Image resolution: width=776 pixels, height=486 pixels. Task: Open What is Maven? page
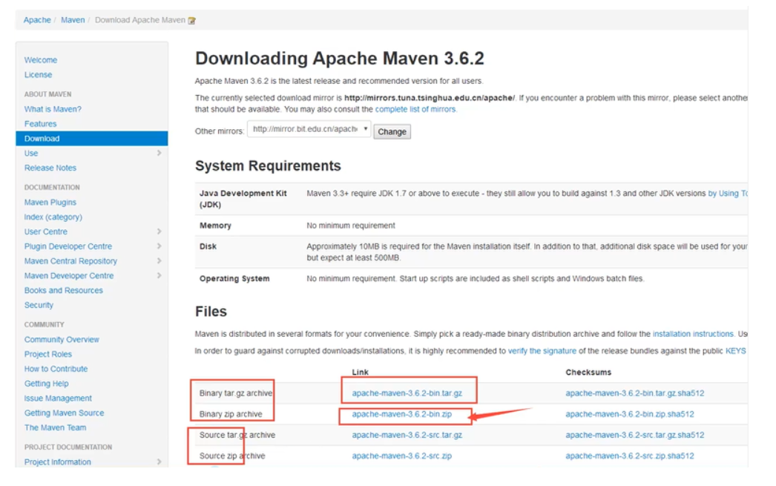[53, 109]
